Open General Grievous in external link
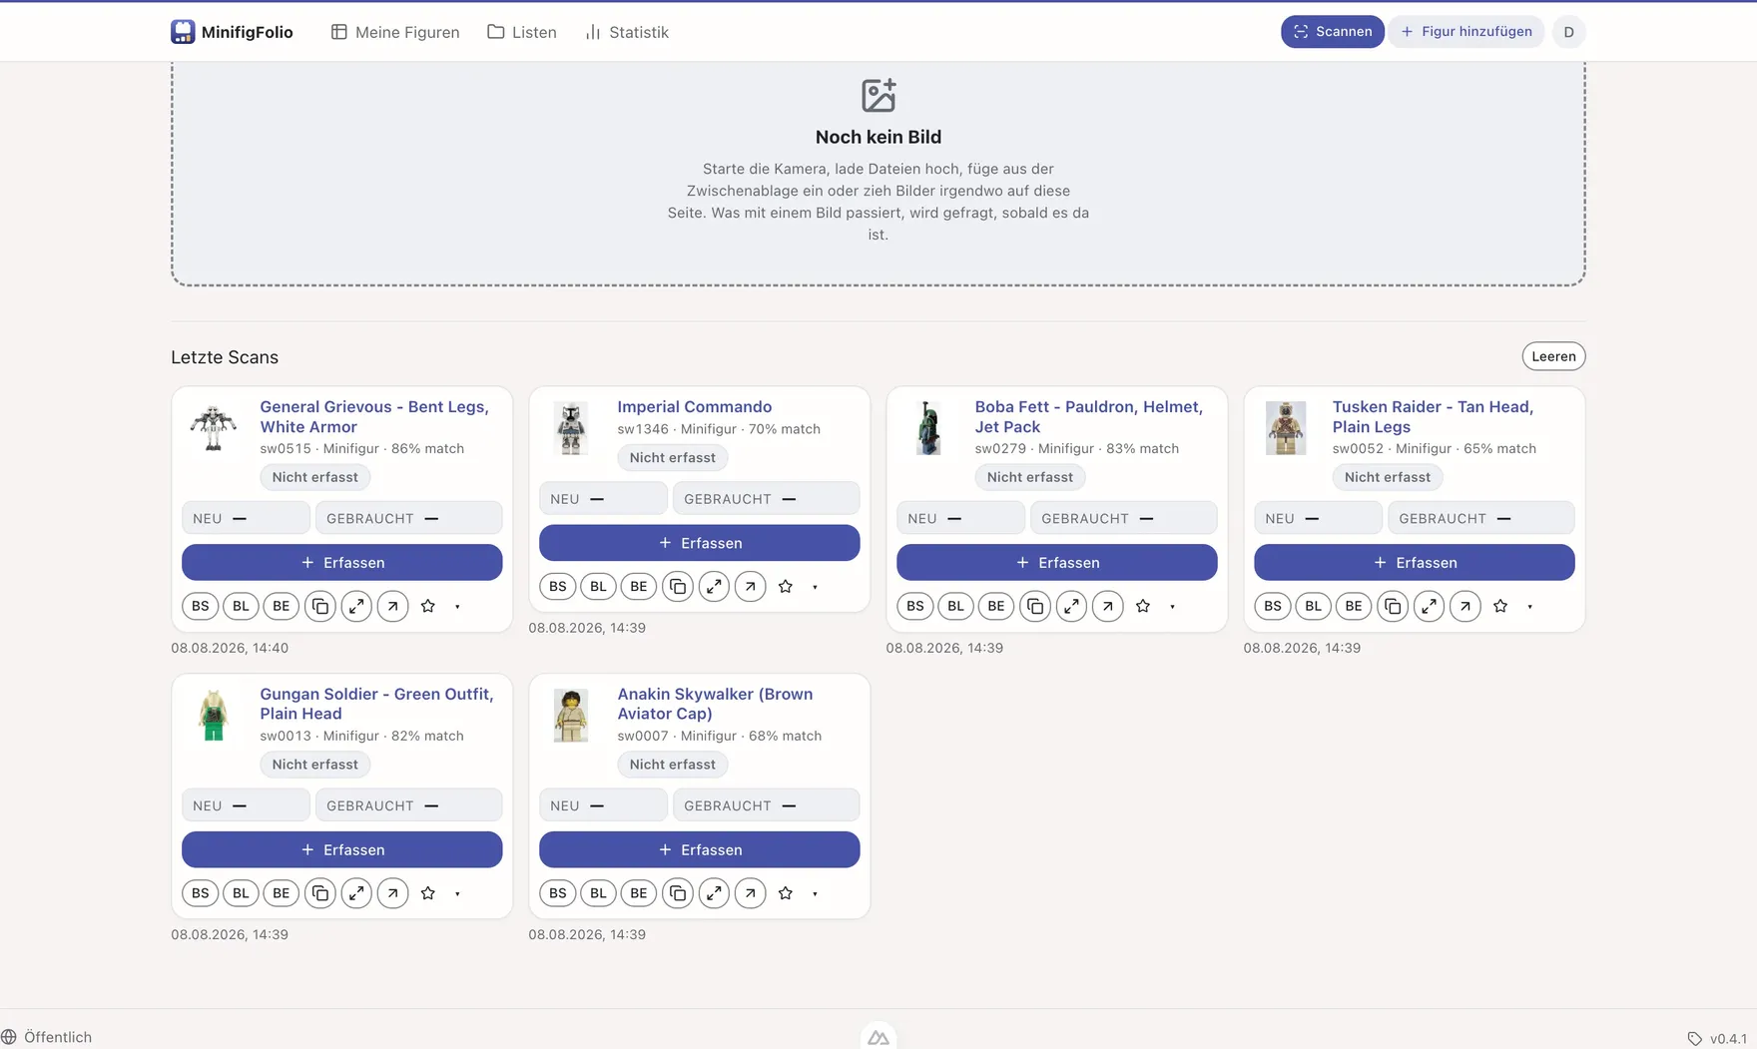Screen dimensions: 1757x1049 point(393,606)
